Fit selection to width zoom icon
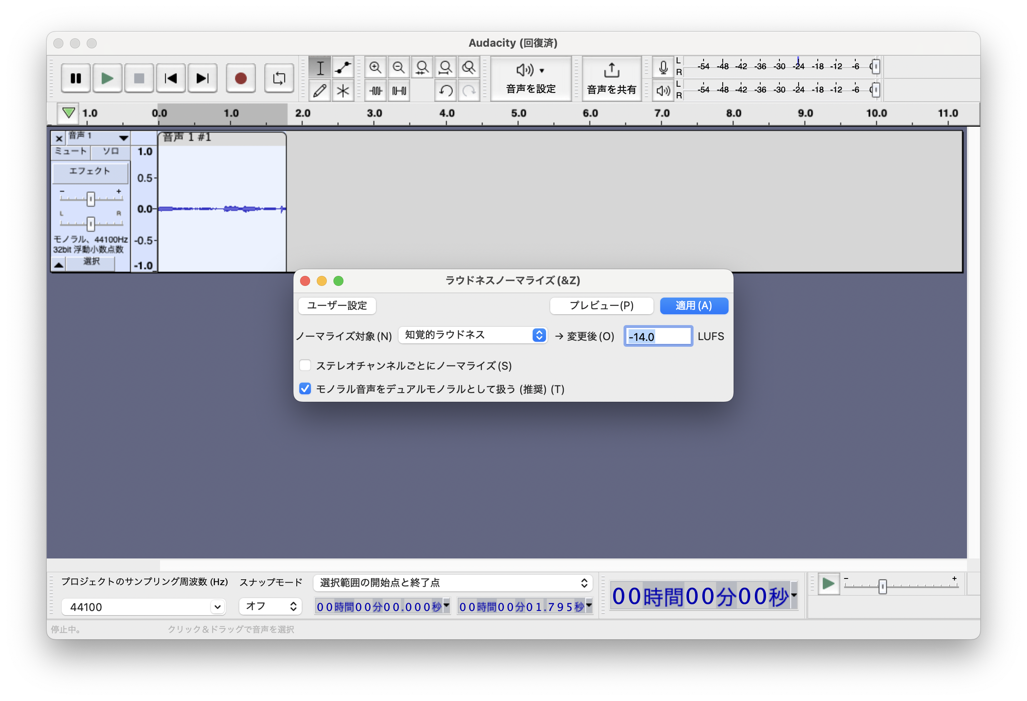Image resolution: width=1027 pixels, height=701 pixels. pos(422,68)
